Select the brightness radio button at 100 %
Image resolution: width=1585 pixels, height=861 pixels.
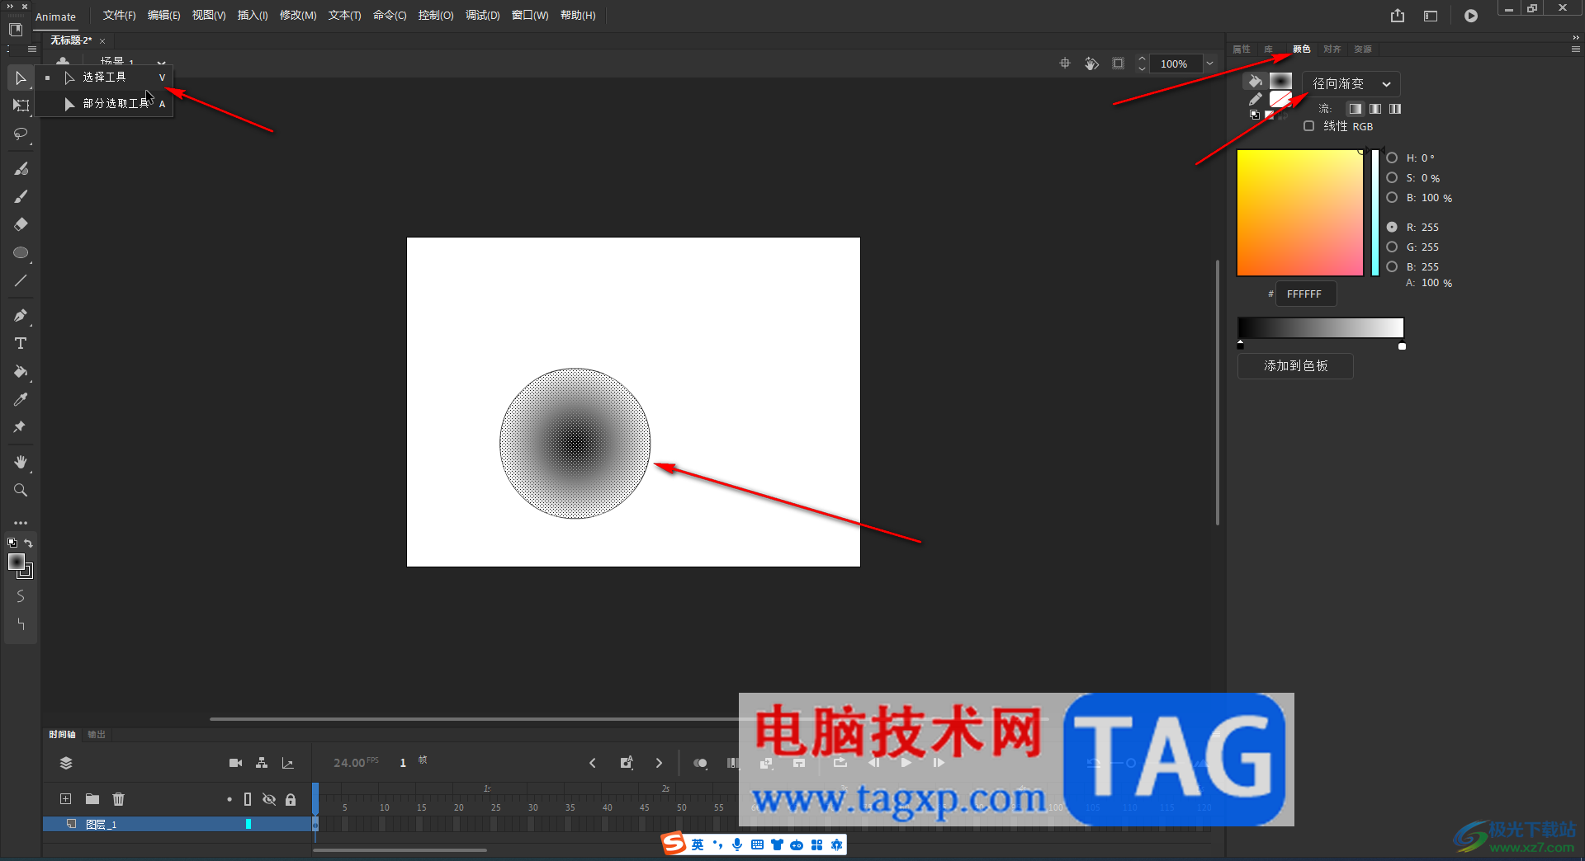[1392, 197]
